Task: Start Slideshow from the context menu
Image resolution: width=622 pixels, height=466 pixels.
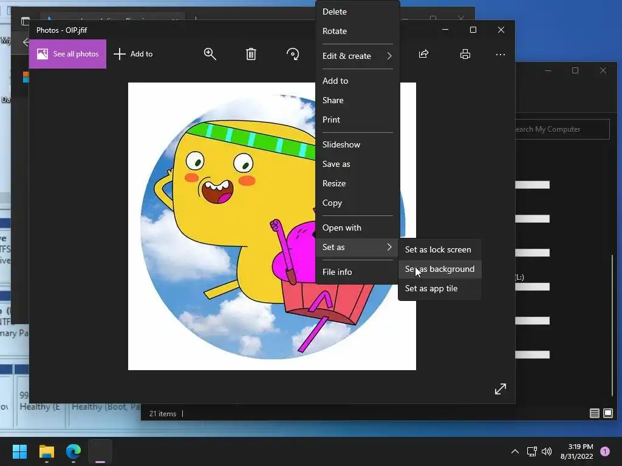Action: click(x=357, y=144)
